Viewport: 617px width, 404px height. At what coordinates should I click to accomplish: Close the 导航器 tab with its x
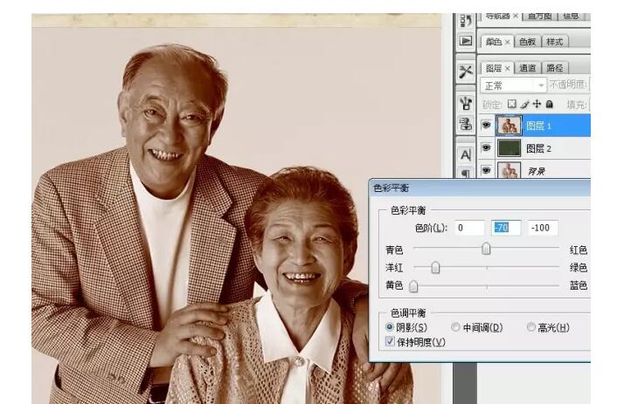516,16
